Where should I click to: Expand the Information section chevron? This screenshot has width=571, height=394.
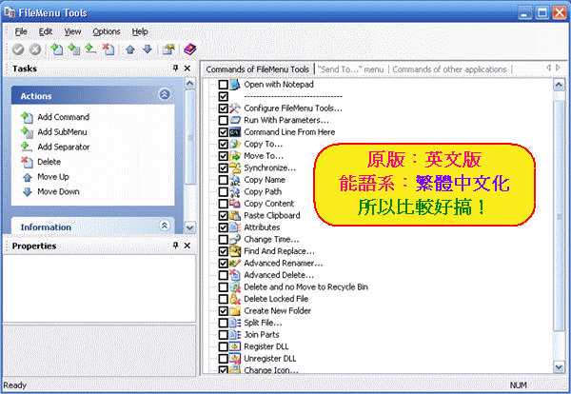tap(165, 227)
